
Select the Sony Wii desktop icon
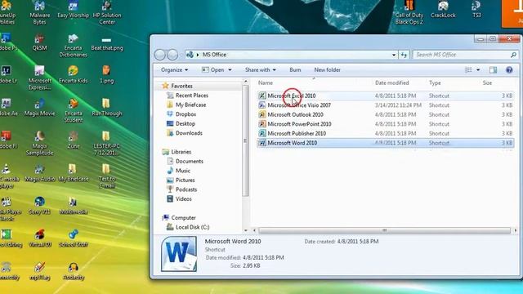(x=39, y=205)
